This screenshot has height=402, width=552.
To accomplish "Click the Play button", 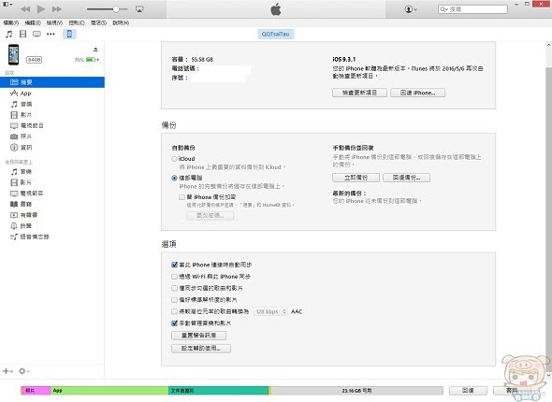I will [41, 9].
